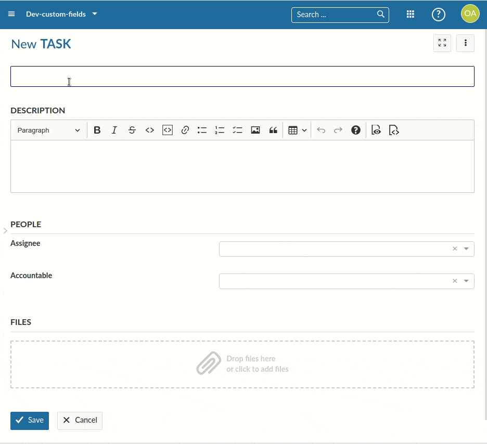Insert a to-do checklist
The width and height of the screenshot is (487, 444).
(x=237, y=130)
